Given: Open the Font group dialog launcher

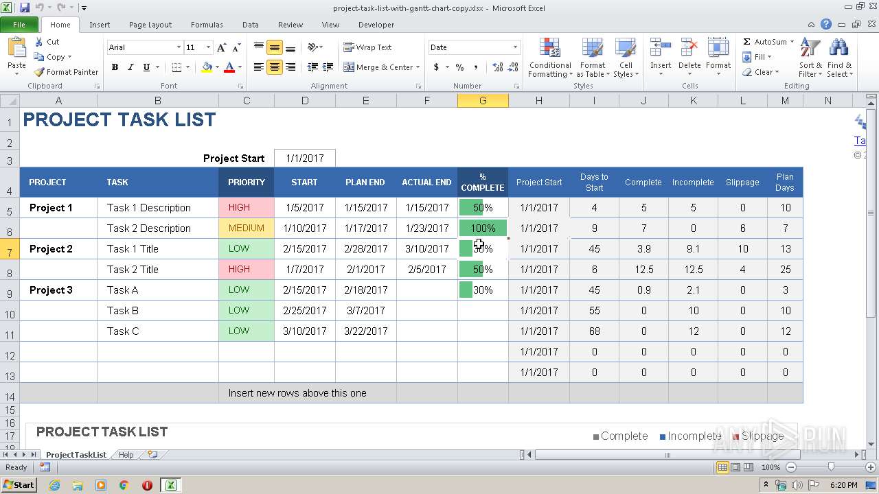Looking at the screenshot, I should click(240, 86).
